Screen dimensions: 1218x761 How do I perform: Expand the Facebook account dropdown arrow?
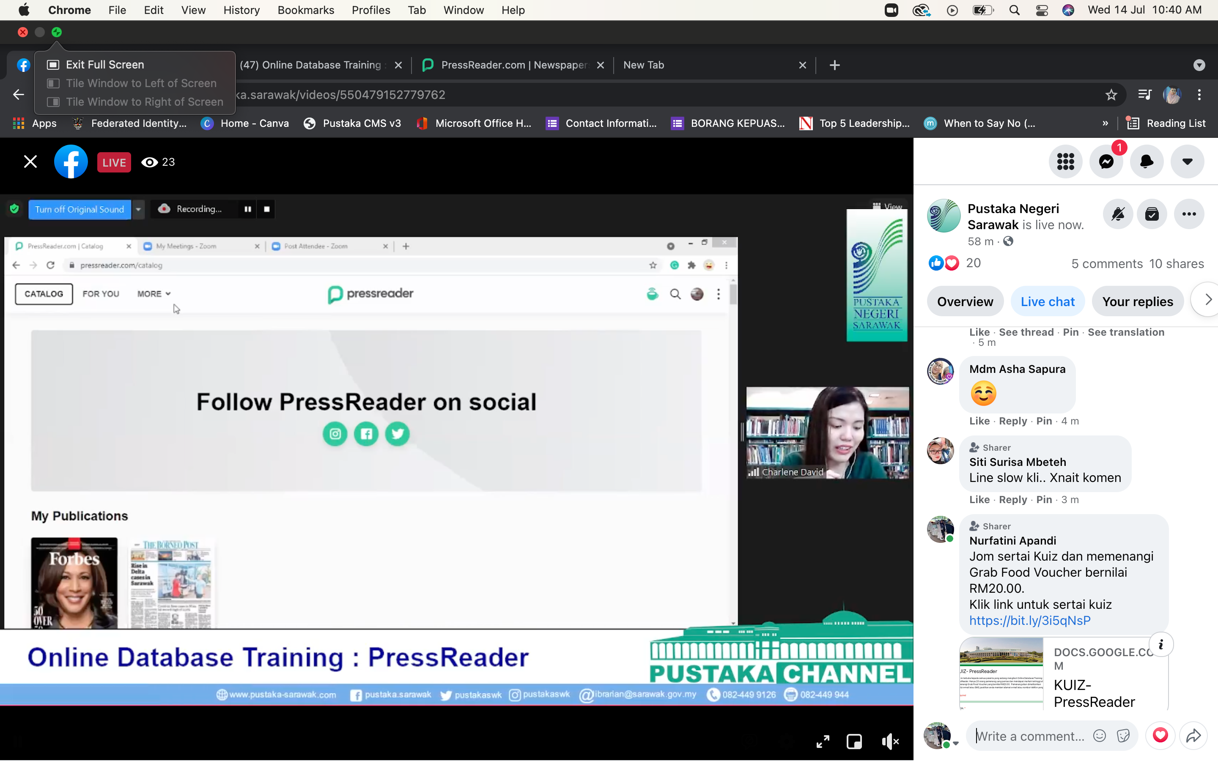1187,162
